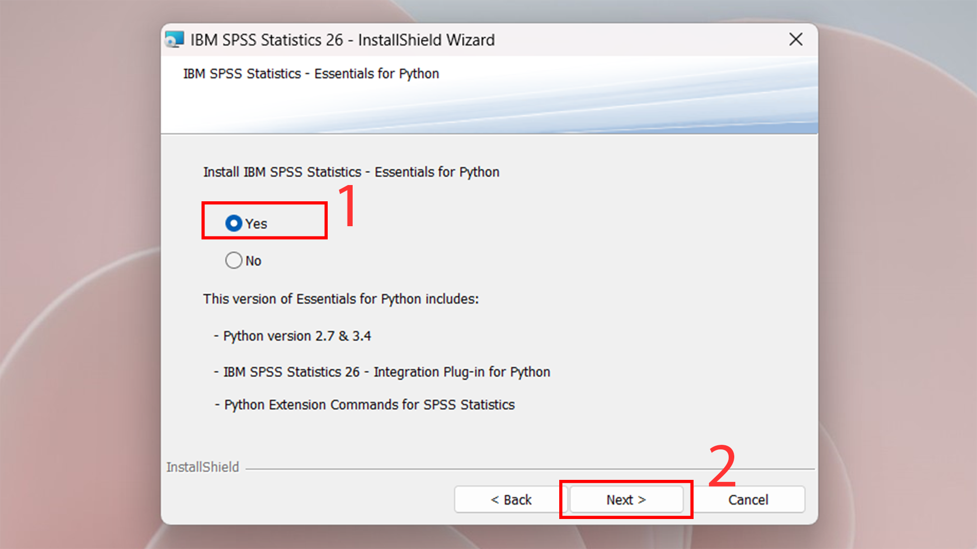This screenshot has width=977, height=549.
Task: Select the No radio button
Action: pyautogui.click(x=234, y=260)
